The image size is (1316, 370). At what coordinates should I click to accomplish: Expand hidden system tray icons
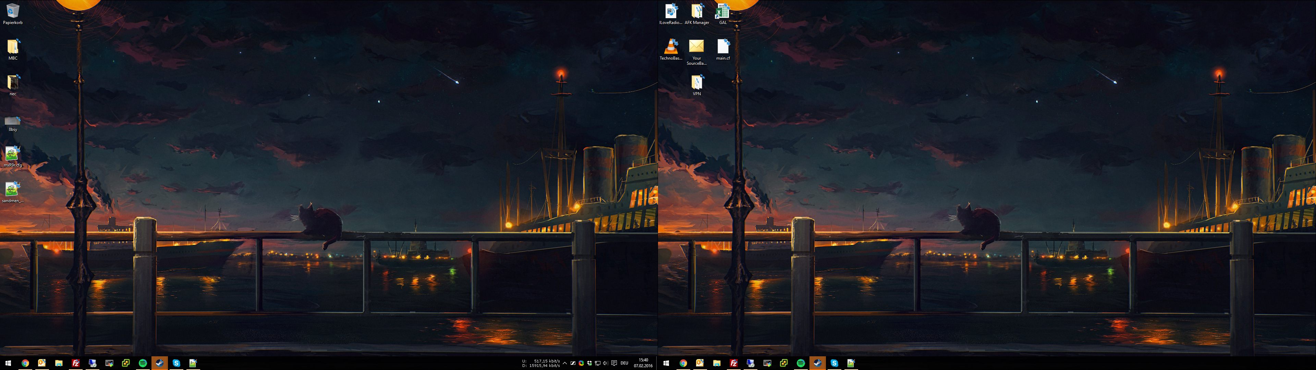tap(565, 363)
